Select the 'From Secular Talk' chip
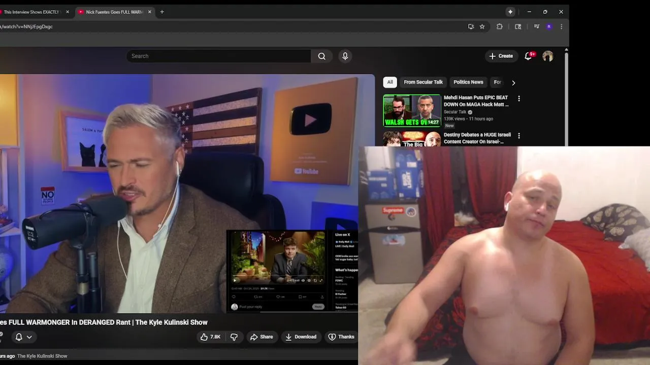The height and width of the screenshot is (365, 650). (x=423, y=82)
